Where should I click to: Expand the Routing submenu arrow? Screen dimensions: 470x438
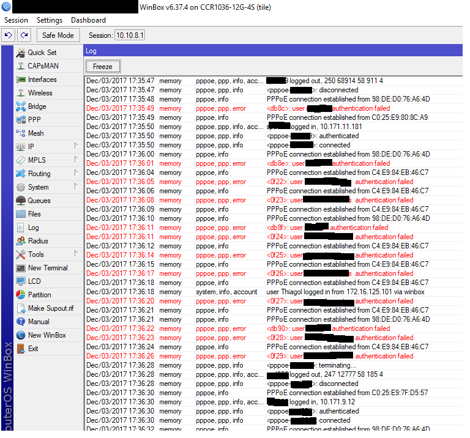tap(76, 173)
